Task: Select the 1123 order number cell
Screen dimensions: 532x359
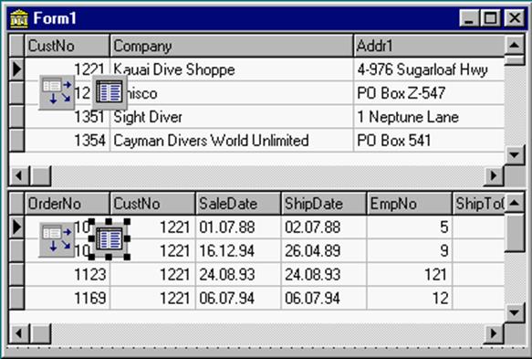Action: coord(68,274)
